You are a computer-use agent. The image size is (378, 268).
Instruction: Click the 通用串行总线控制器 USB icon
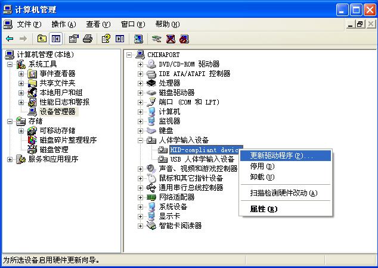(x=151, y=188)
